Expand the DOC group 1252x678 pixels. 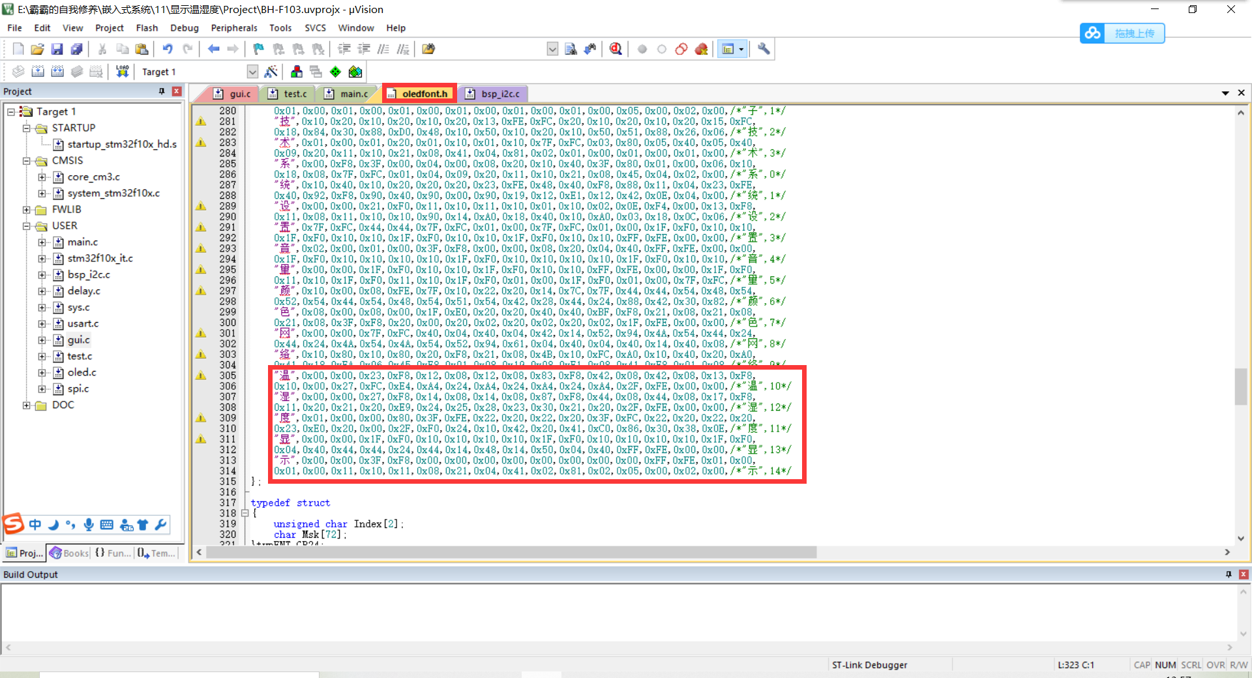pyautogui.click(x=27, y=405)
